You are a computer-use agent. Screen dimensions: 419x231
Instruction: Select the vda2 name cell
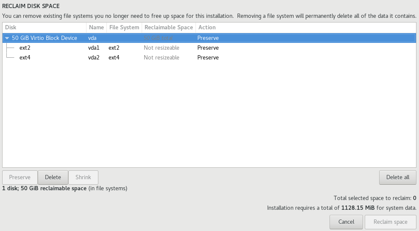click(x=94, y=57)
